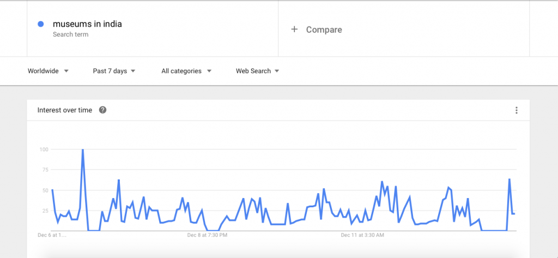
Task: Click the Dec 11 at 3:30 AM axis label
Action: pyautogui.click(x=362, y=235)
